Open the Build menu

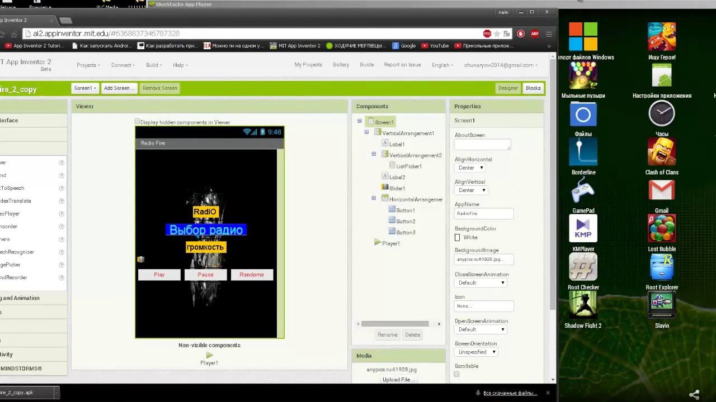click(x=154, y=65)
